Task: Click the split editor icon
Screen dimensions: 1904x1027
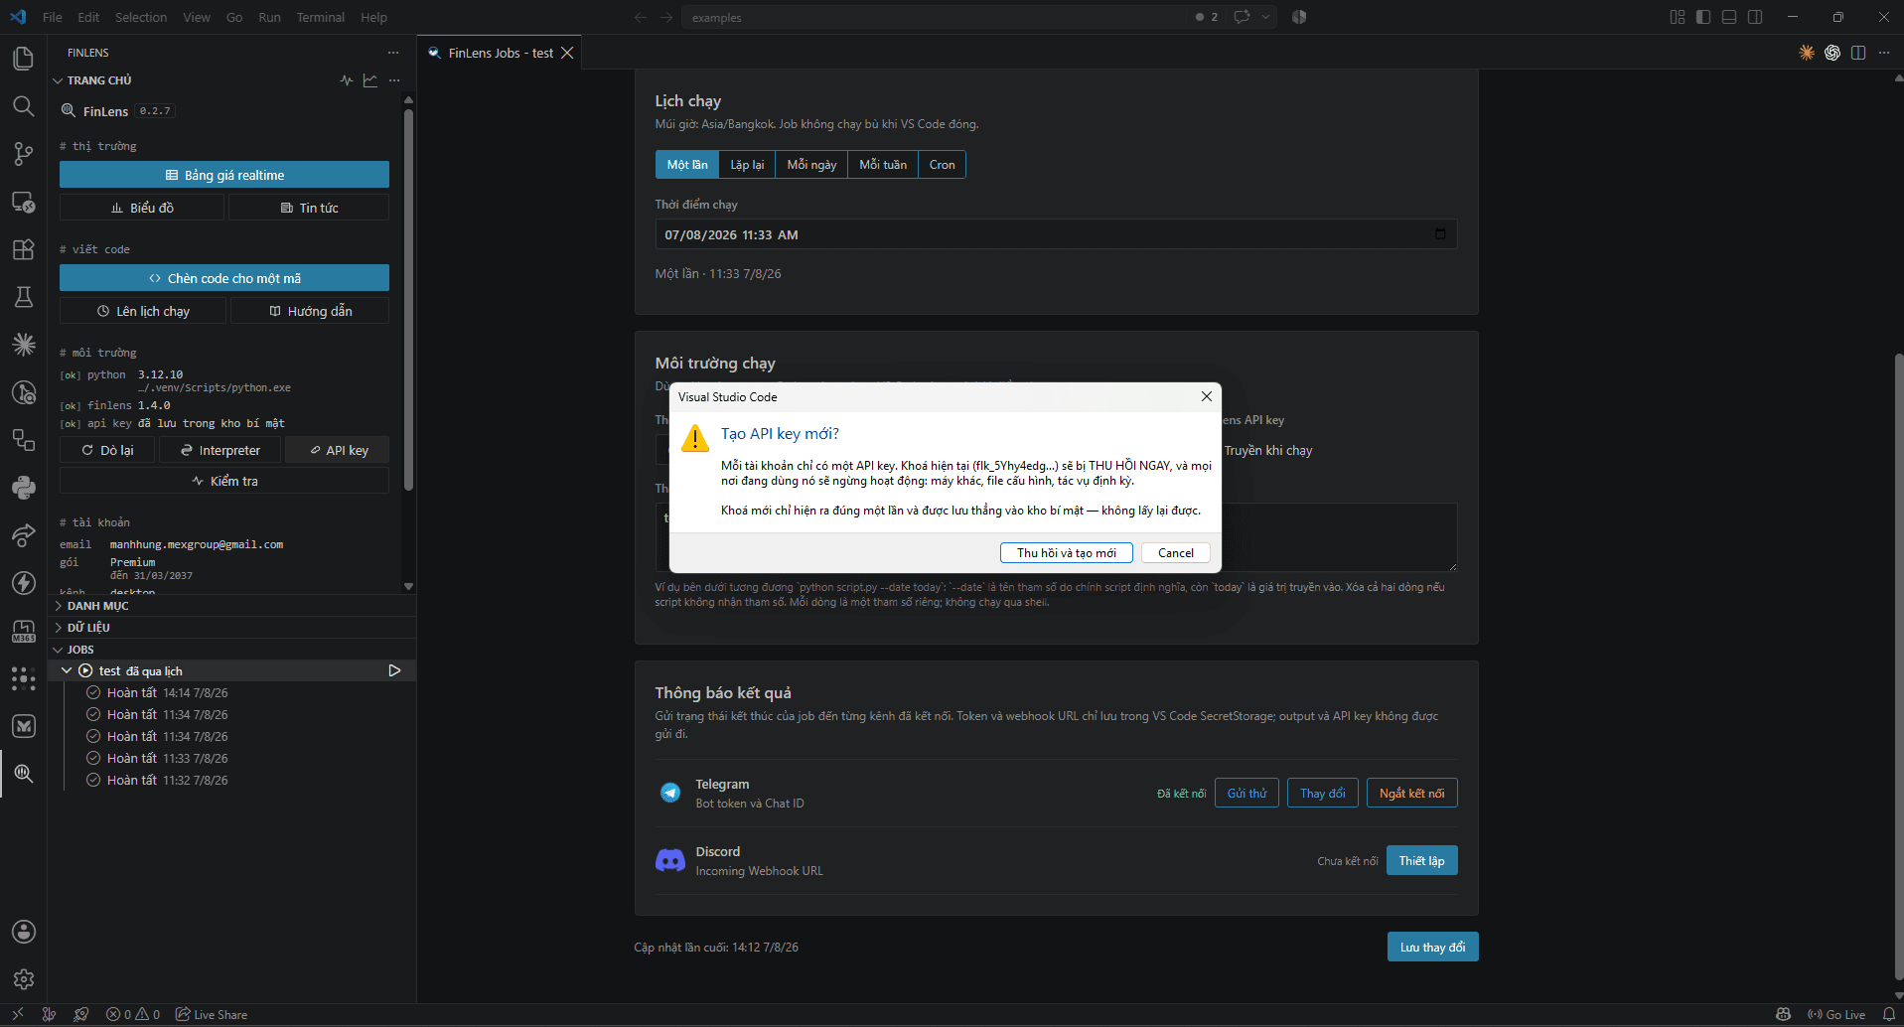Action: [x=1858, y=53]
